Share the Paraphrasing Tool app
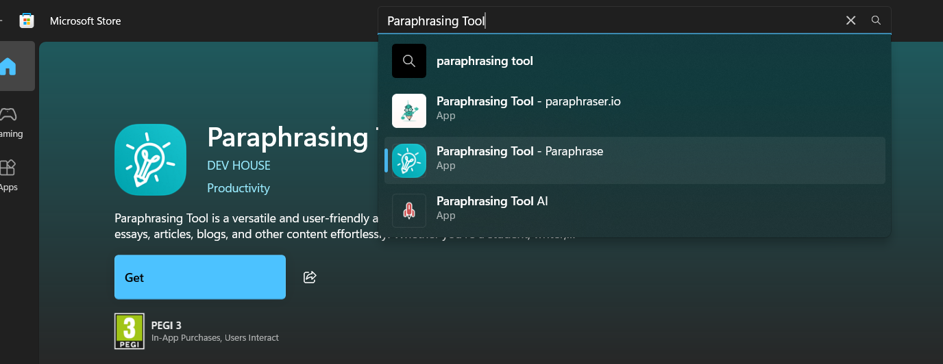943x364 pixels. [x=310, y=277]
